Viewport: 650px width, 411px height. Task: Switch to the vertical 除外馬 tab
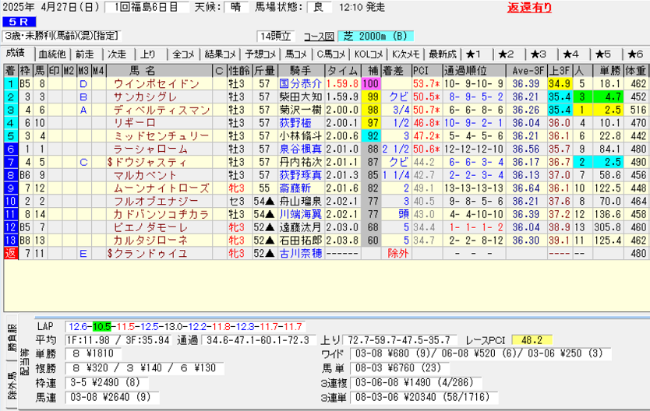[12, 385]
